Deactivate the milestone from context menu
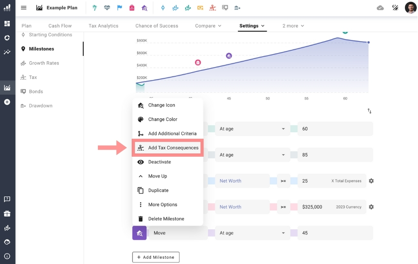This screenshot has height=264, width=418. pos(159,162)
